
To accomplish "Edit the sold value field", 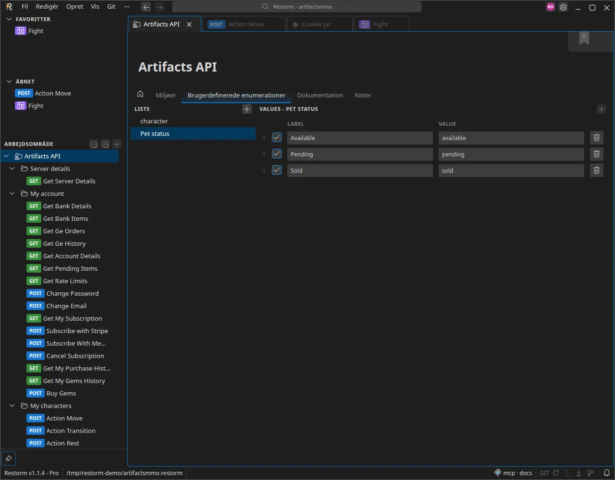I will click(511, 170).
